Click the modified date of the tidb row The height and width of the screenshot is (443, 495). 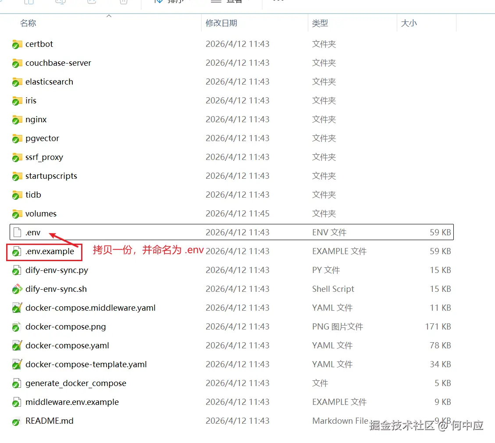(x=237, y=195)
